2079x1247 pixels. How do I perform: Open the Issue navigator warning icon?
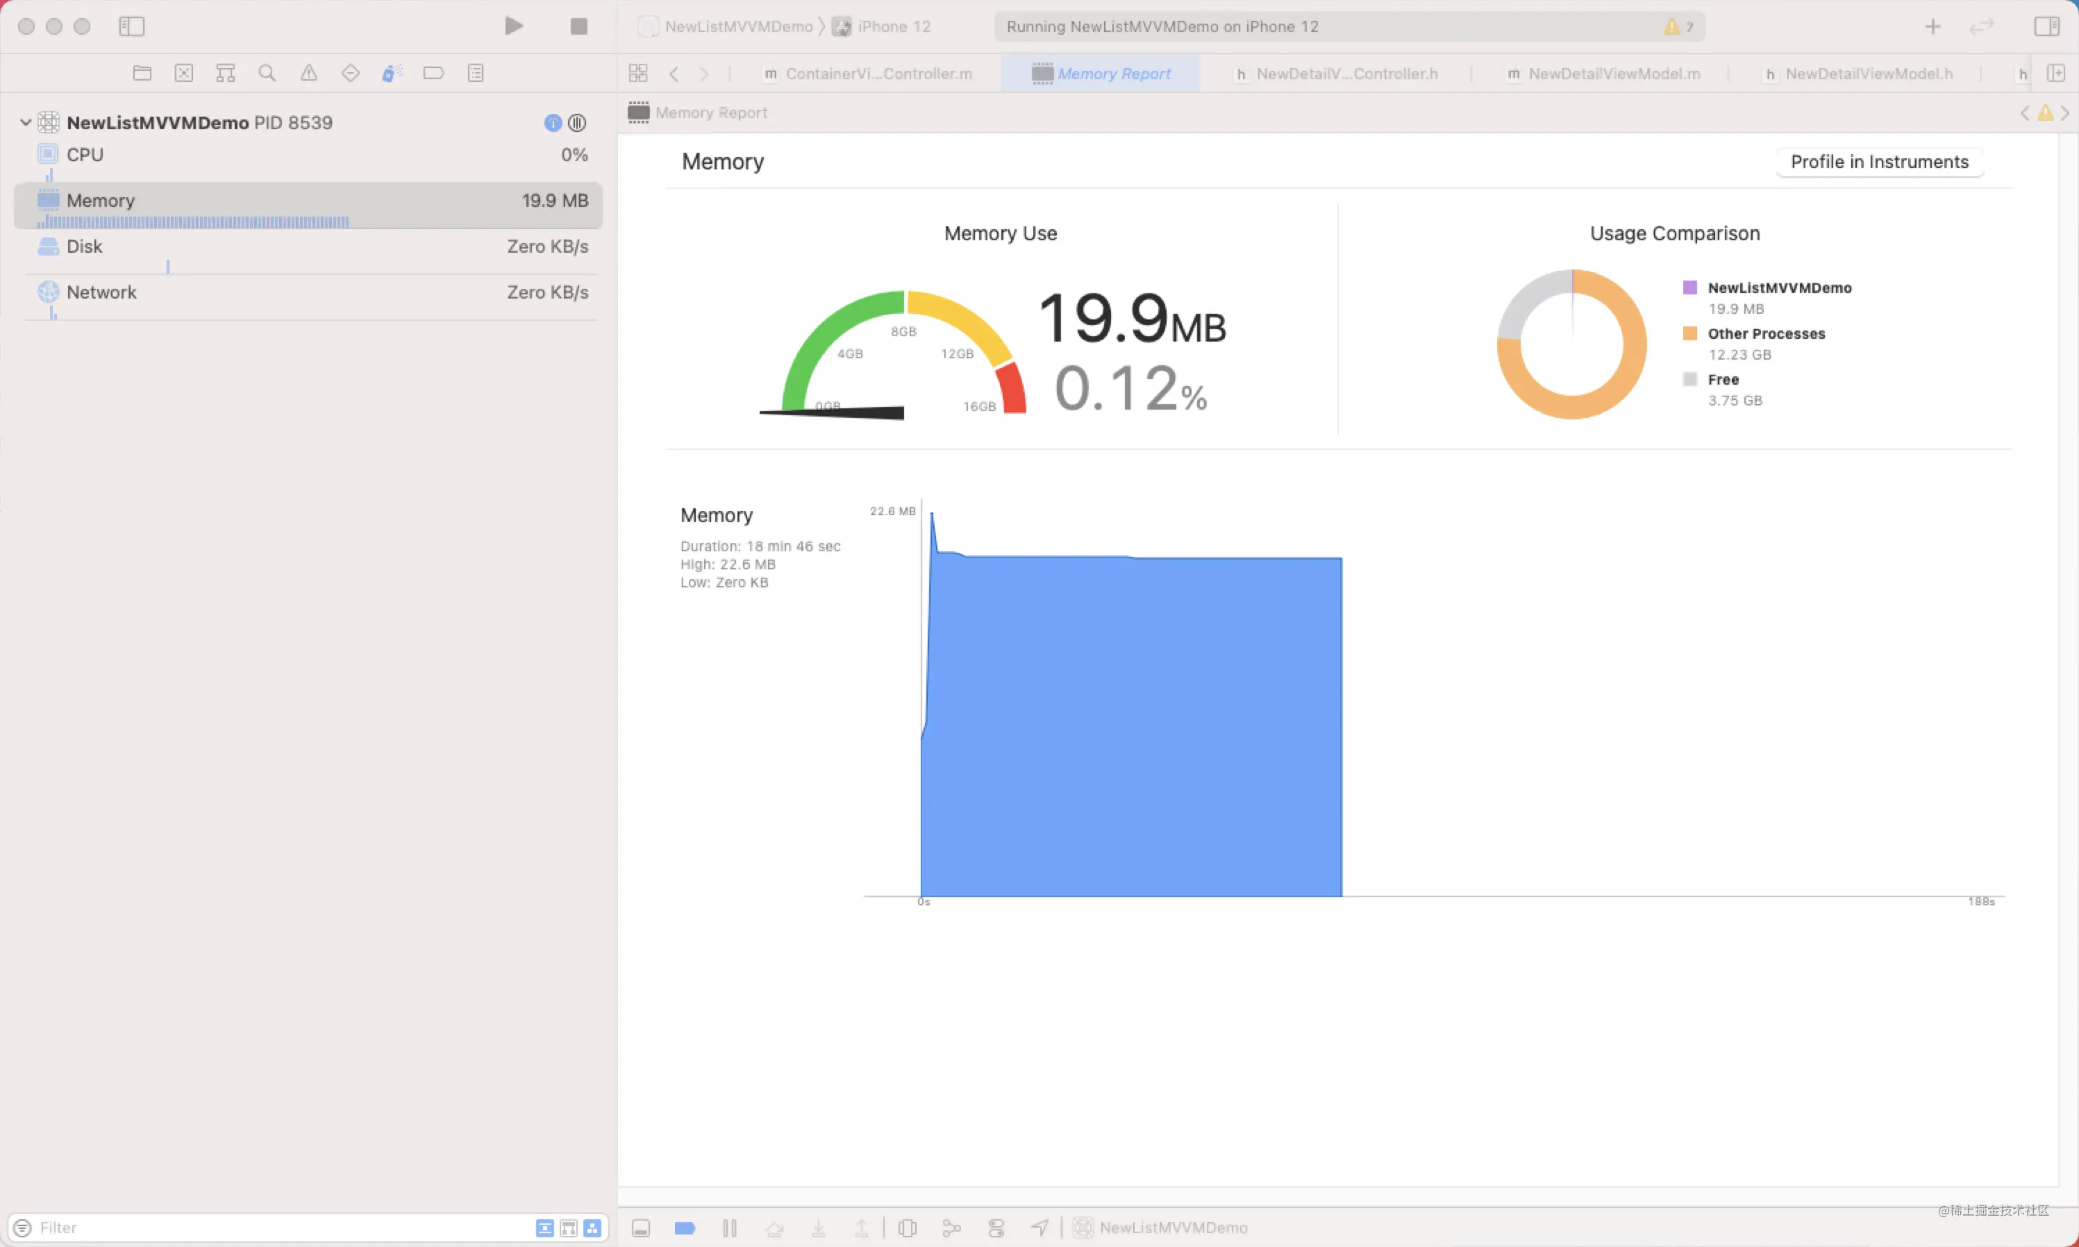[x=308, y=73]
